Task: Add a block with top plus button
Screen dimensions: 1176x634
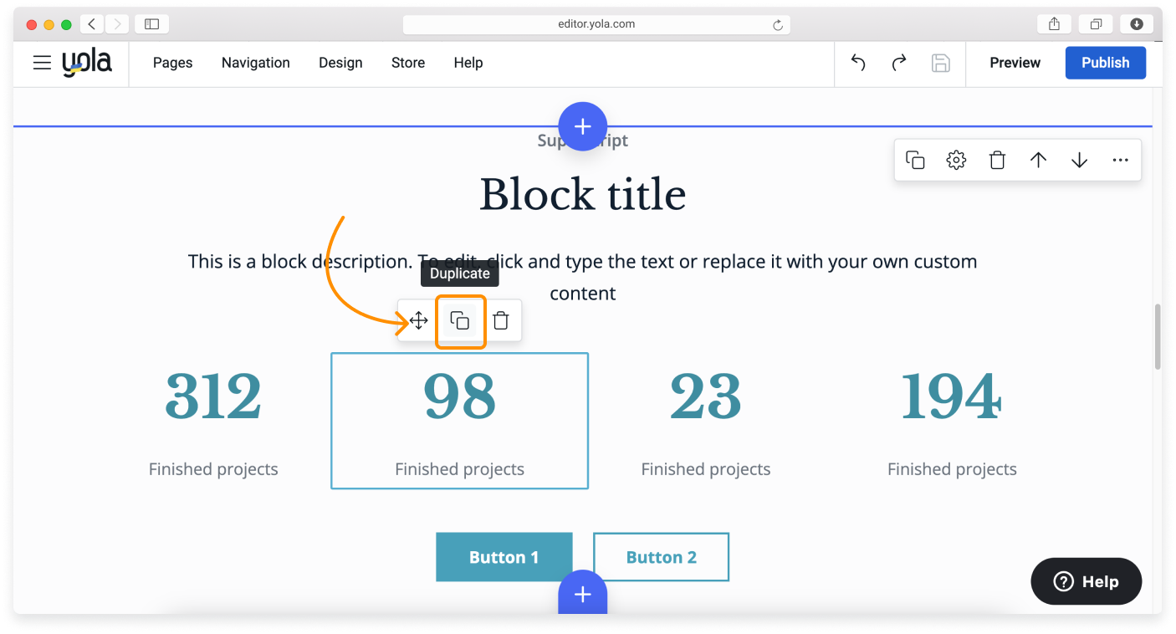Action: pos(583,126)
